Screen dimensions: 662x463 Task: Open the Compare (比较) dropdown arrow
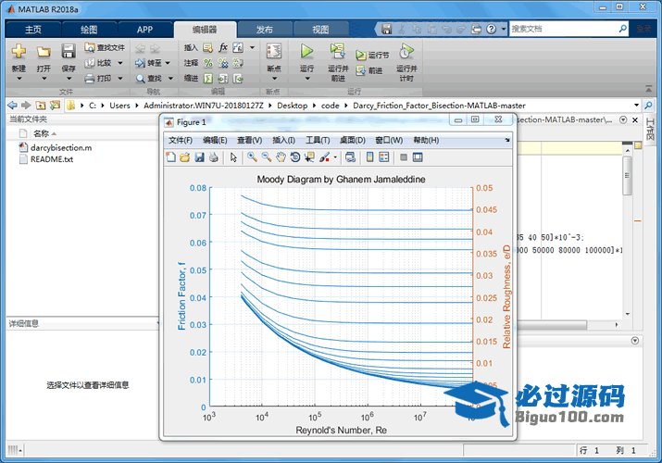(x=120, y=63)
